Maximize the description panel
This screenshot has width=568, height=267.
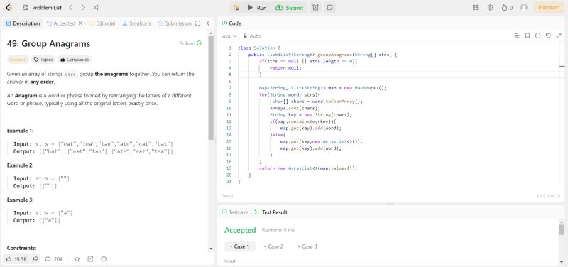[198, 23]
